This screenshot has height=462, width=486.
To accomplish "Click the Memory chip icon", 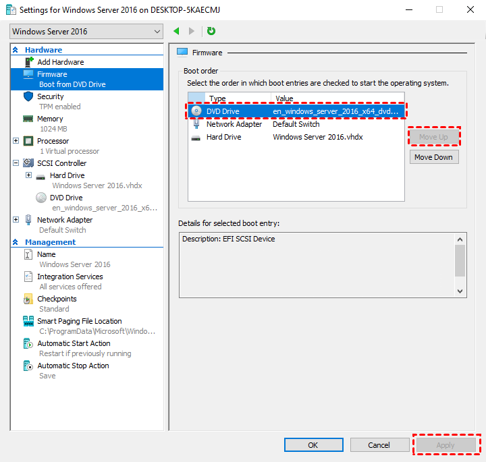I will pyautogui.click(x=28, y=119).
